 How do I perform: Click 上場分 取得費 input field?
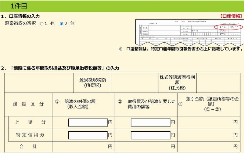tap(151, 123)
